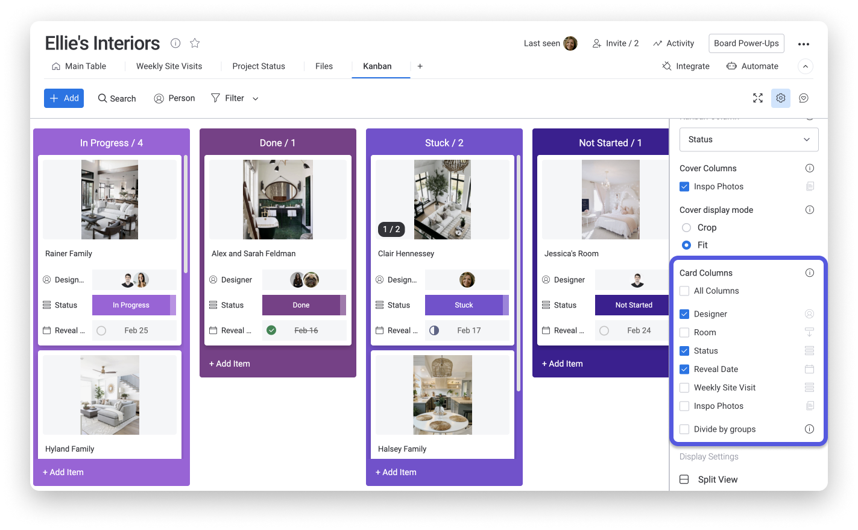Click the blue Add button
The image size is (858, 530).
64,98
